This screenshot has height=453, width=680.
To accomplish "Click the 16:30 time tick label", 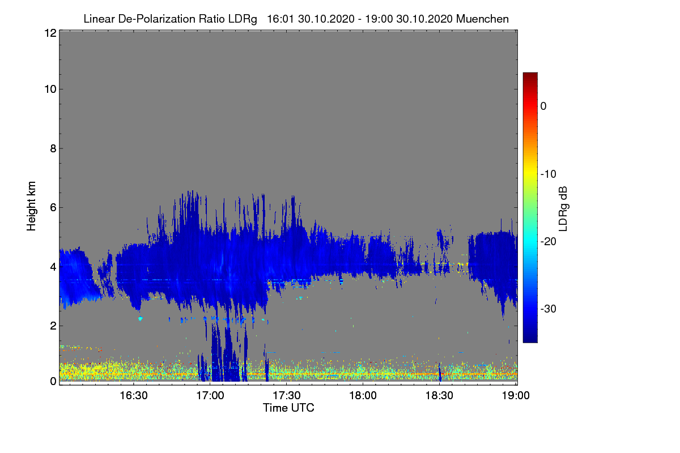I will pyautogui.click(x=134, y=395).
